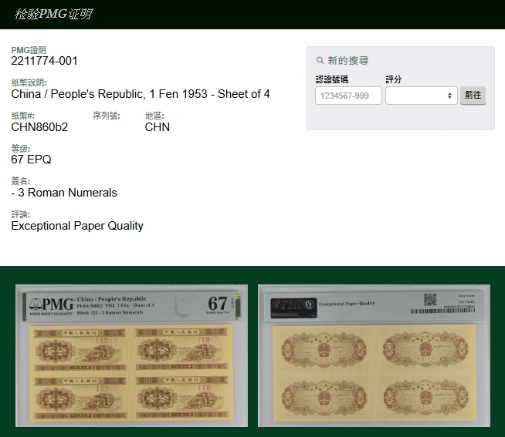
Task: Click the 評論 comments label
Action: pyautogui.click(x=20, y=214)
